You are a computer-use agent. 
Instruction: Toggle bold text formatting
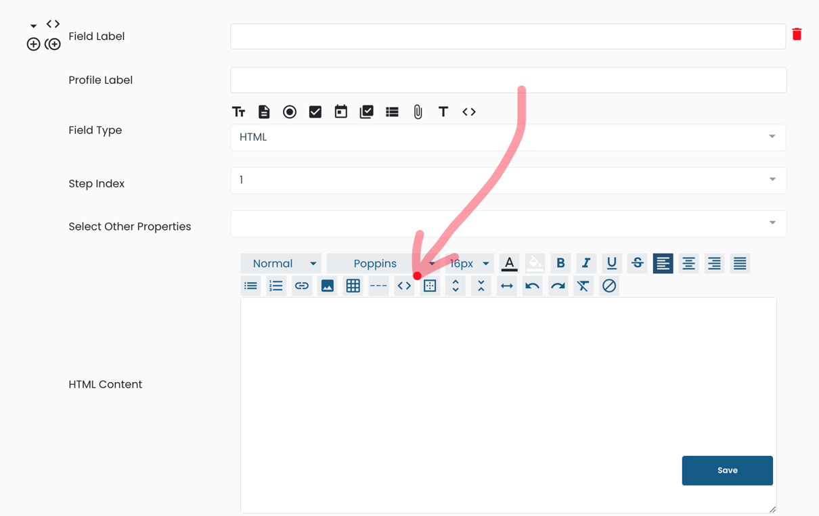[560, 263]
